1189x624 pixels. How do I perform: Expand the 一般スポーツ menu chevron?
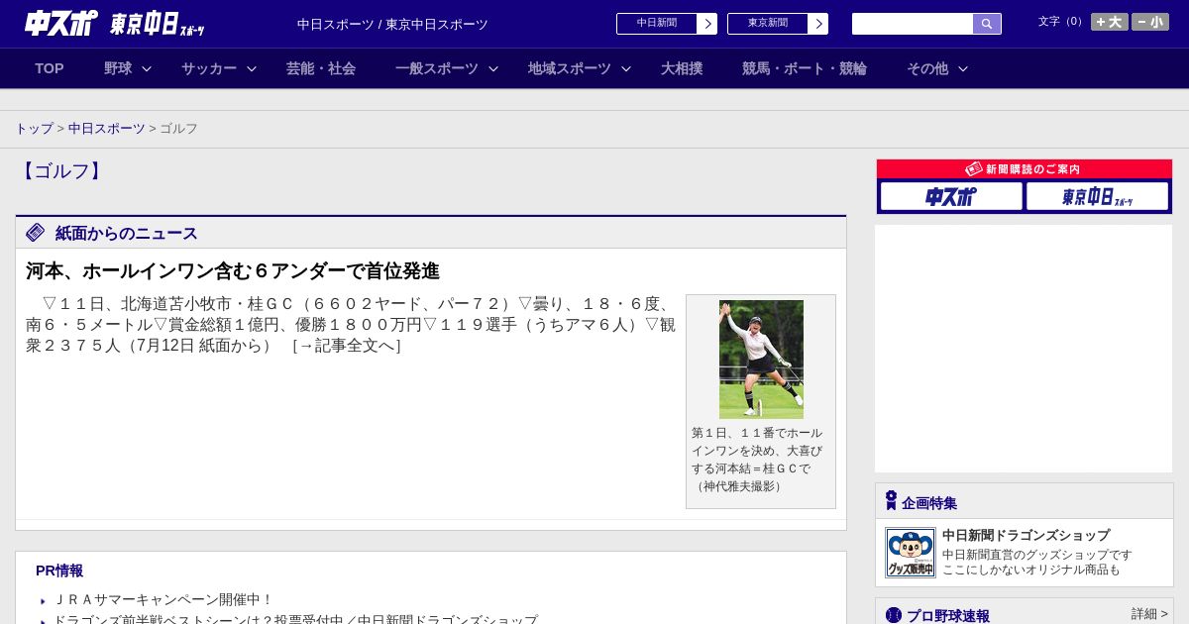493,69
